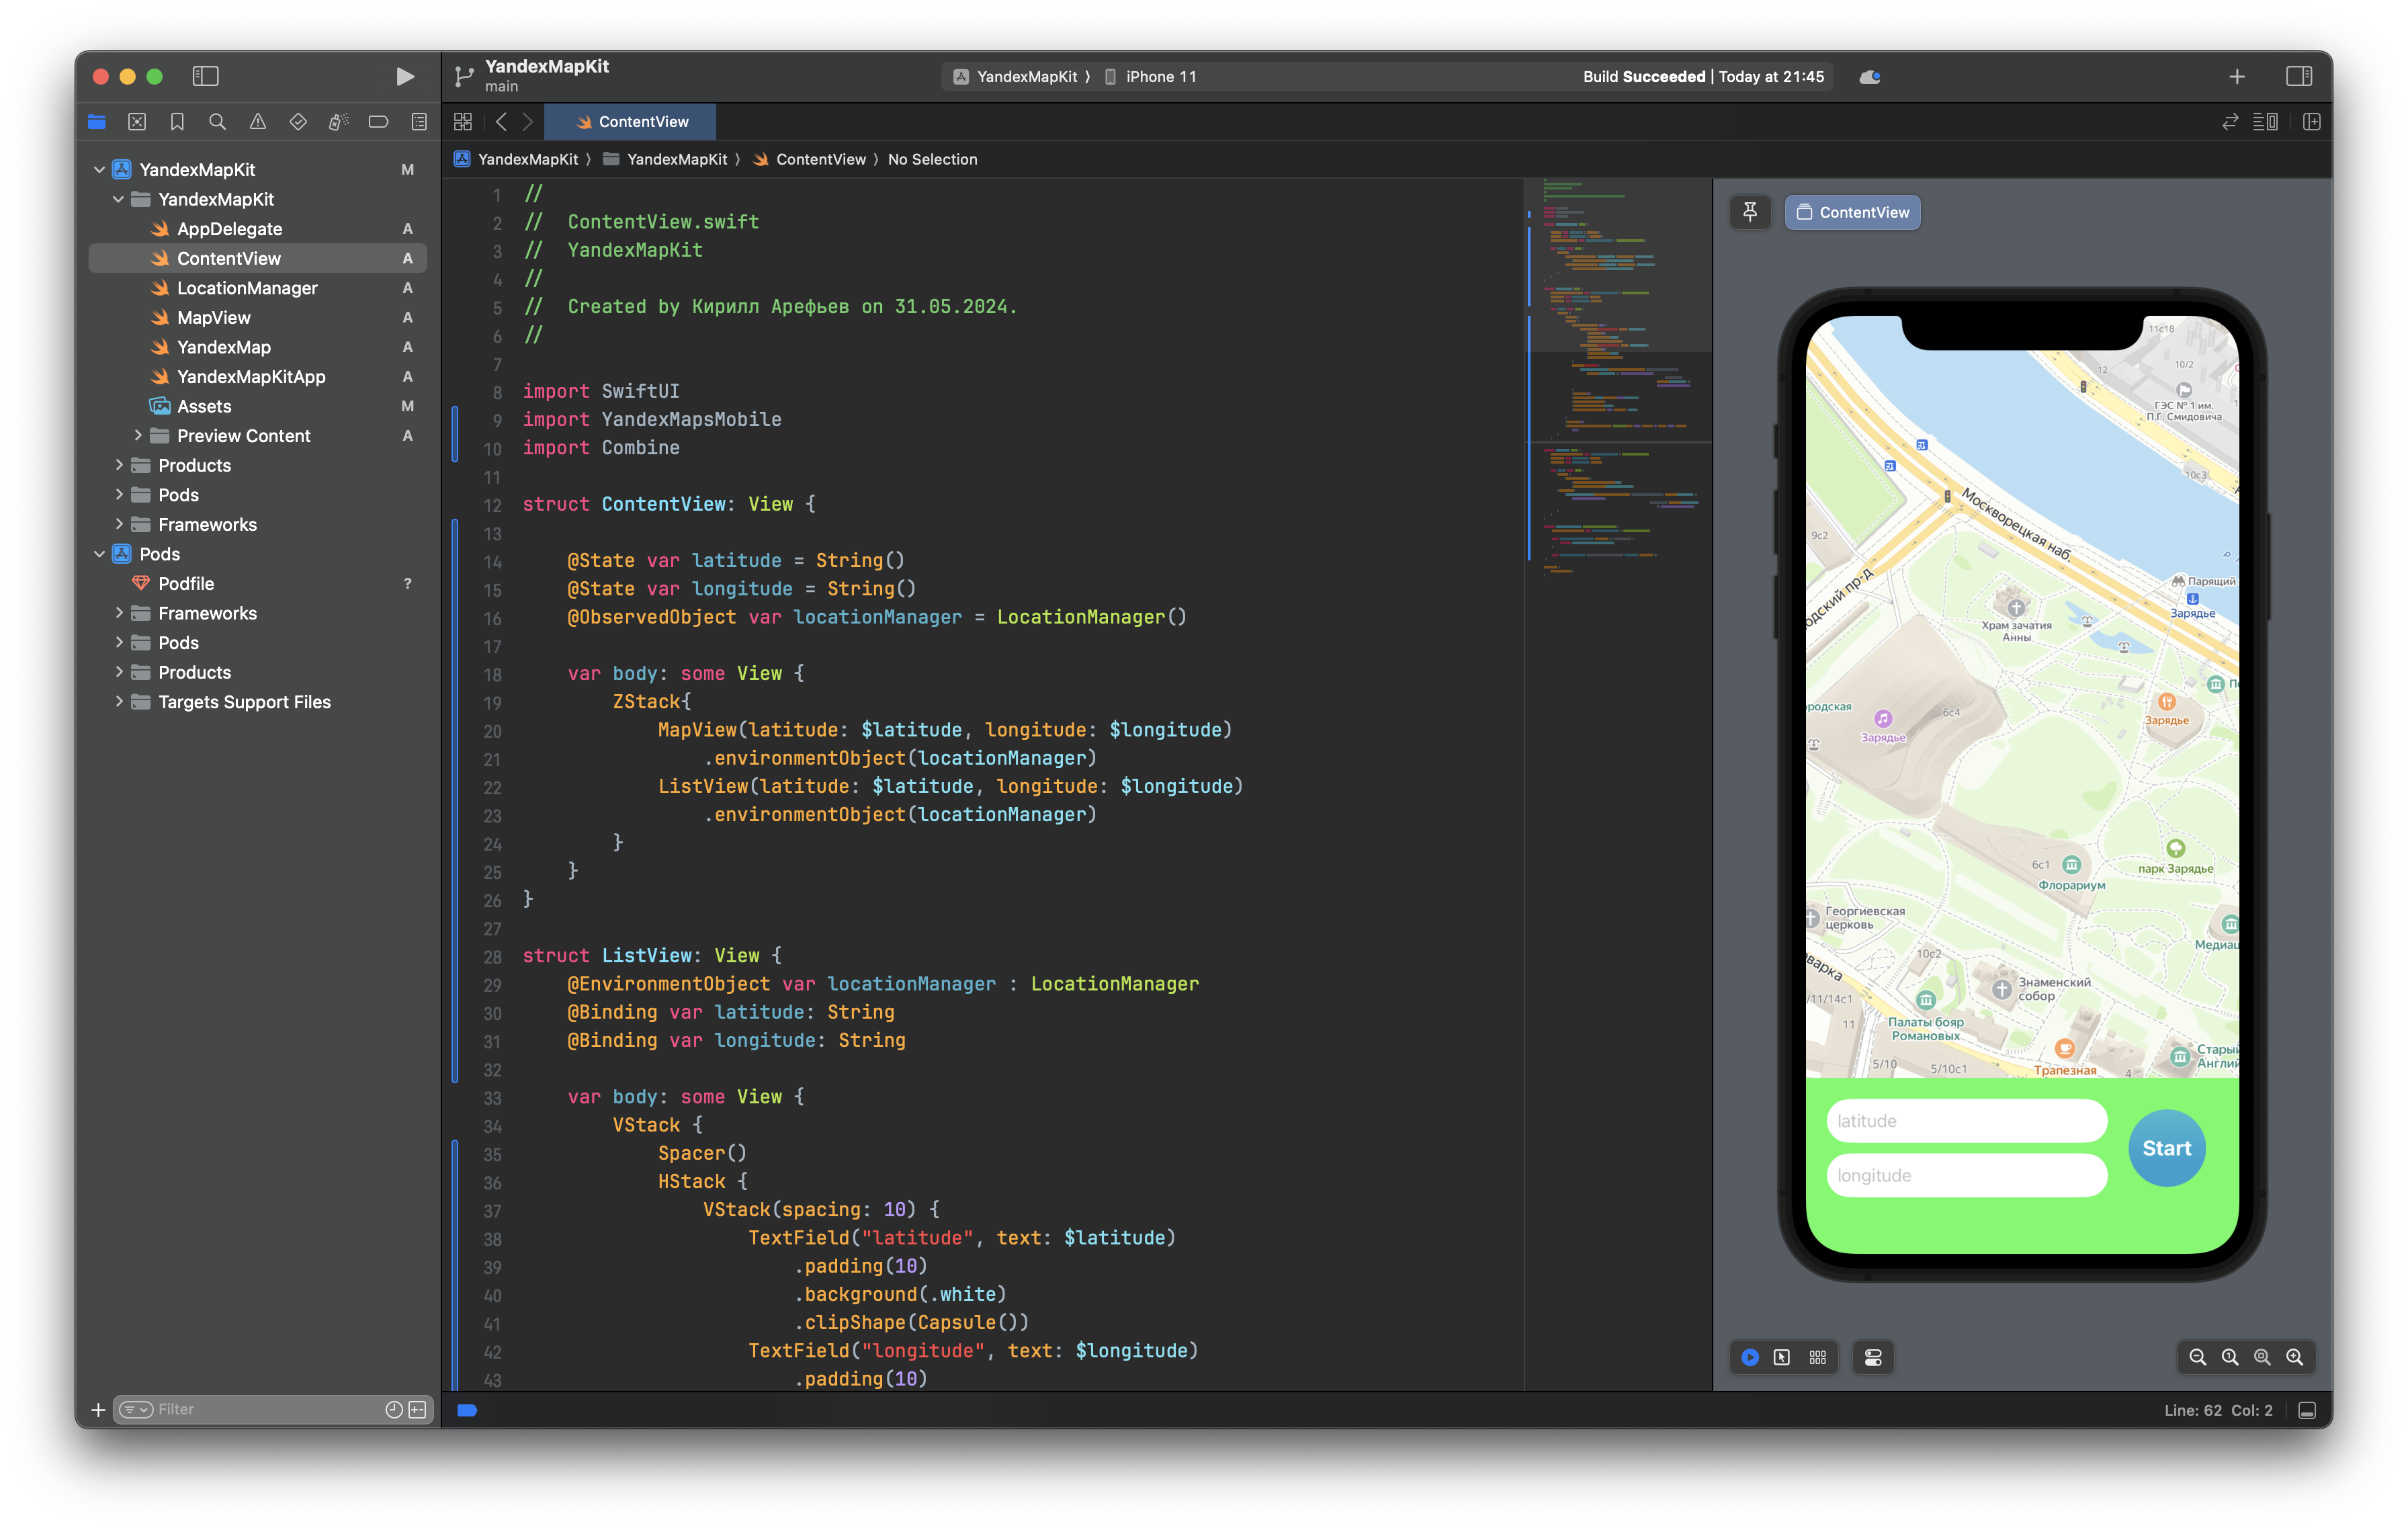Click the add plus button in toolbar
This screenshot has height=1528, width=2408.
click(2237, 76)
